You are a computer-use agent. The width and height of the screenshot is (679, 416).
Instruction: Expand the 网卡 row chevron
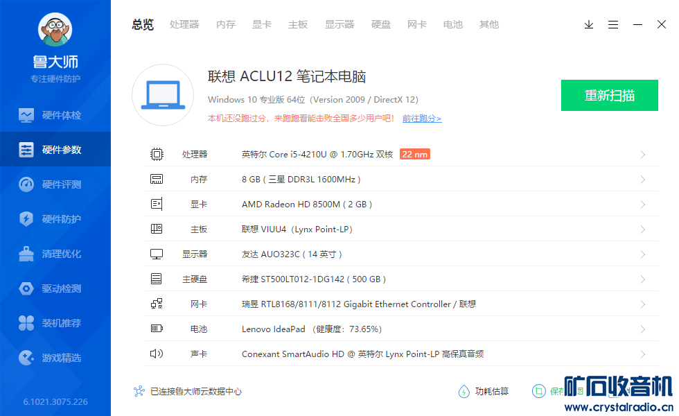643,304
